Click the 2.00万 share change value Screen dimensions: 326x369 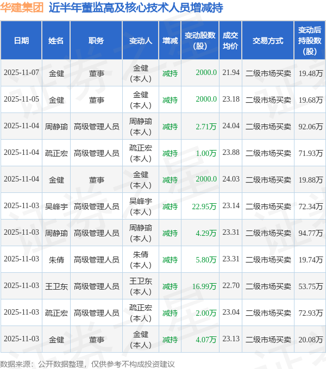[x=206, y=313]
